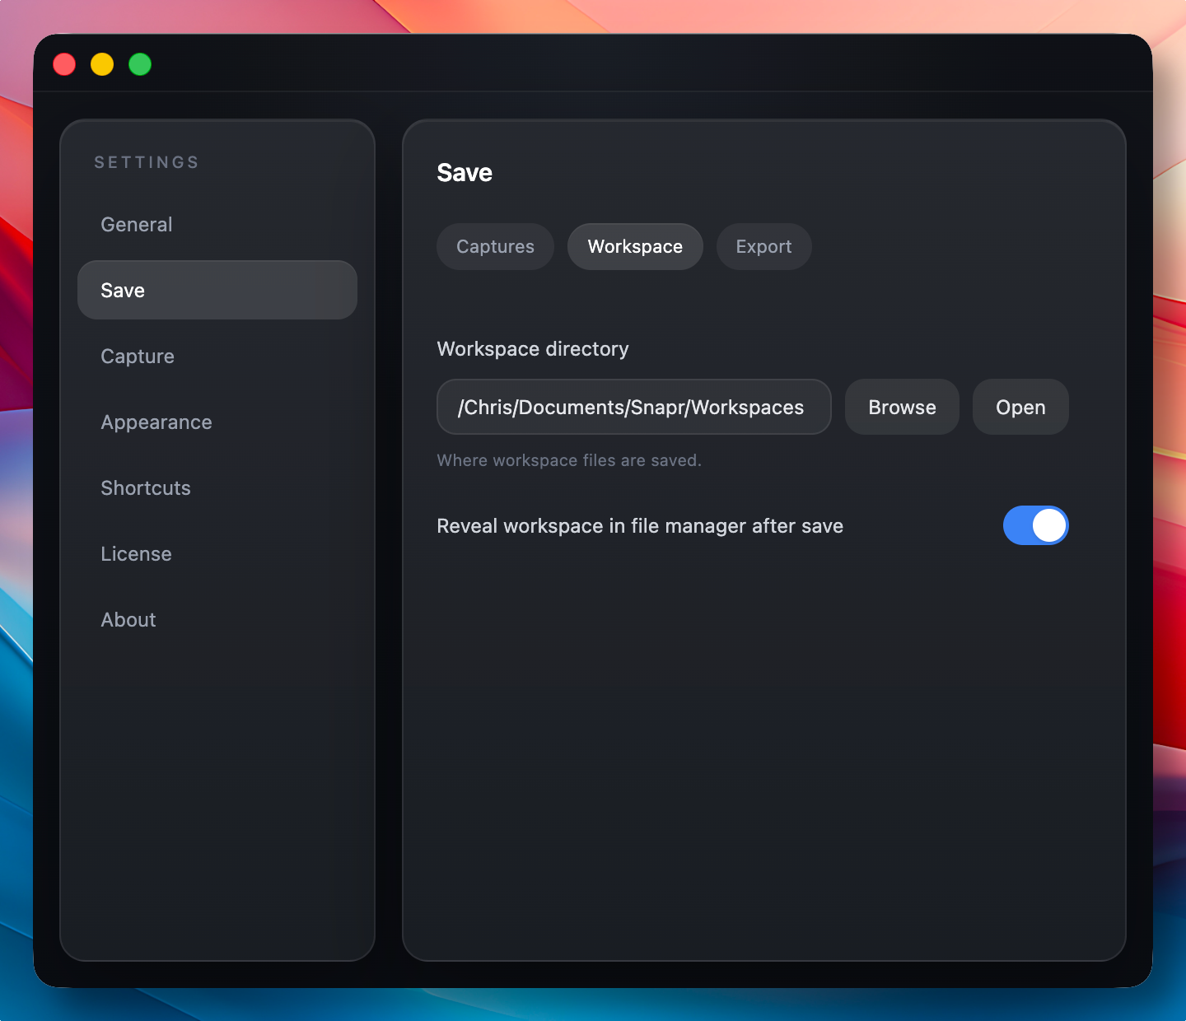
Task: Open the Capture settings section
Action: pos(137,356)
